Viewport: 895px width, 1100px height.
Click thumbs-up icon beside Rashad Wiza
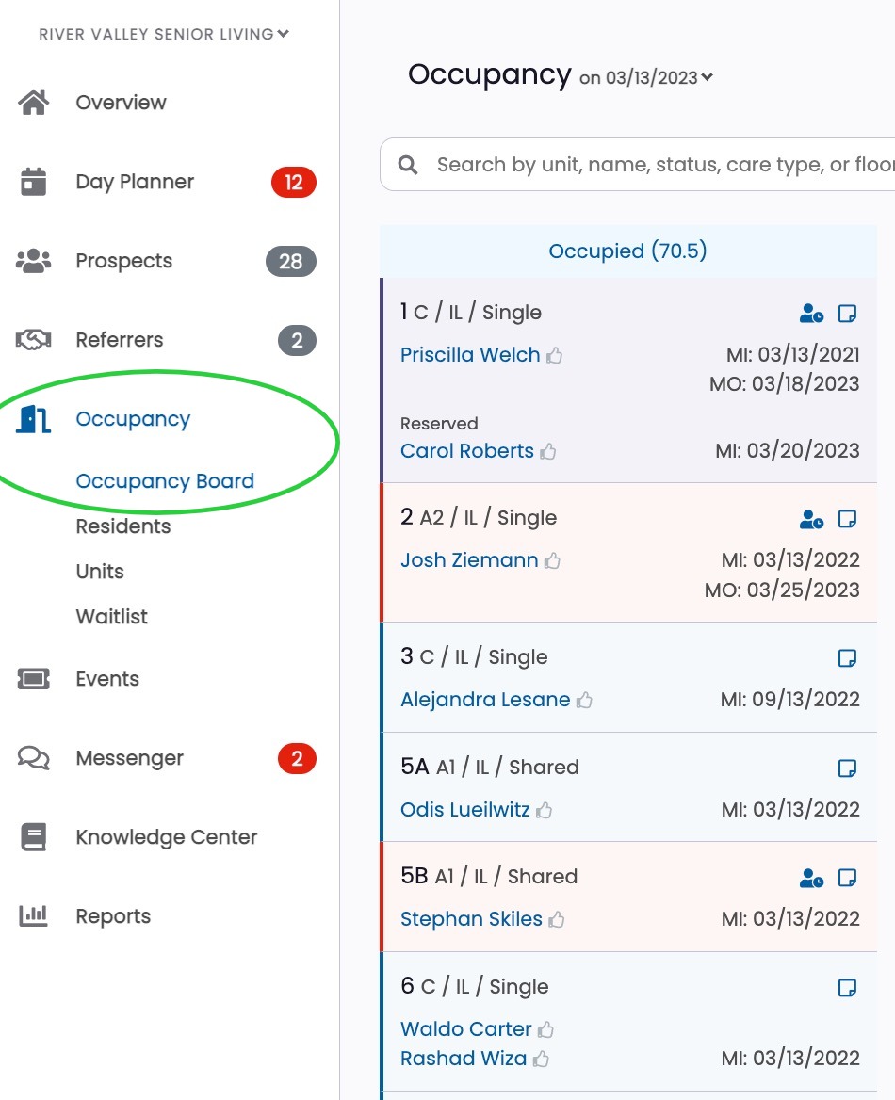541,1060
